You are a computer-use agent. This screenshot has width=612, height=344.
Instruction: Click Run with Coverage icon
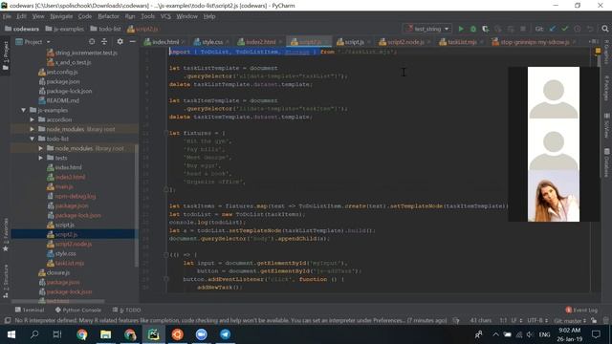coord(486,29)
